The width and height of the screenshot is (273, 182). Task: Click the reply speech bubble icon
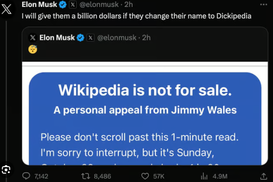tap(26, 176)
